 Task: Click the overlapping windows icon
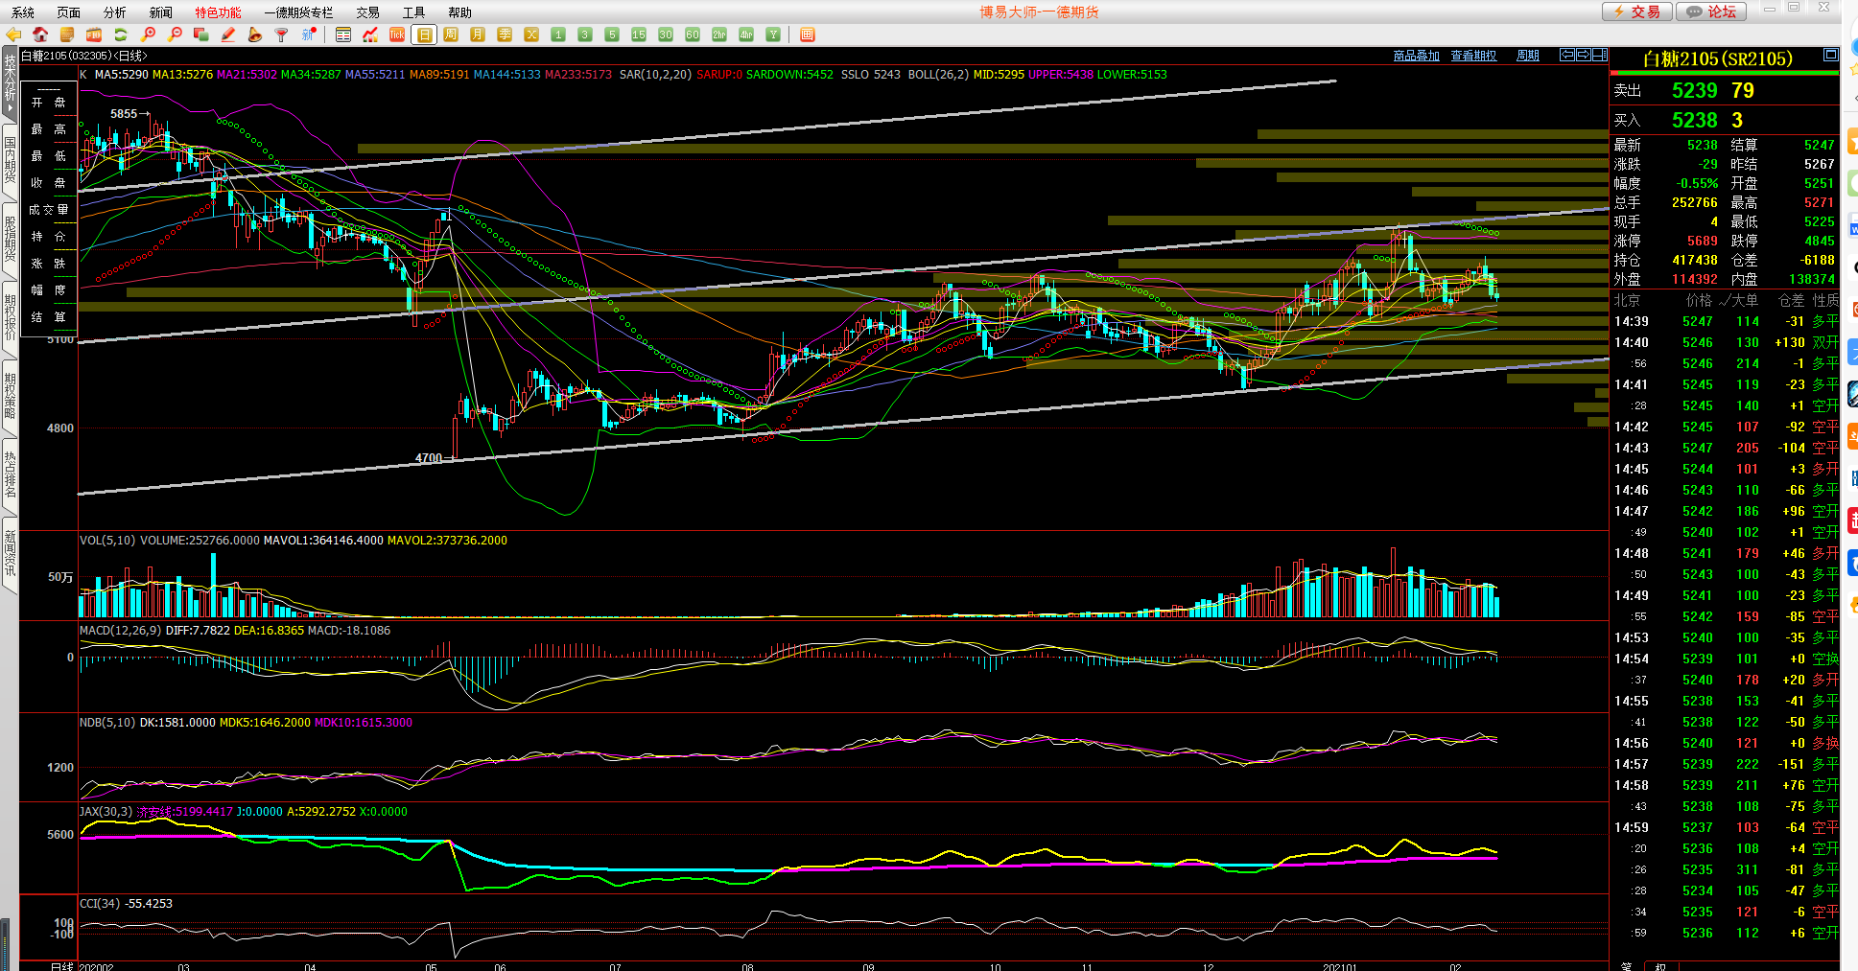pos(201,35)
